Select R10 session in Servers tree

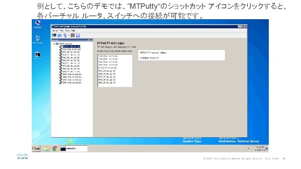tap(71, 49)
